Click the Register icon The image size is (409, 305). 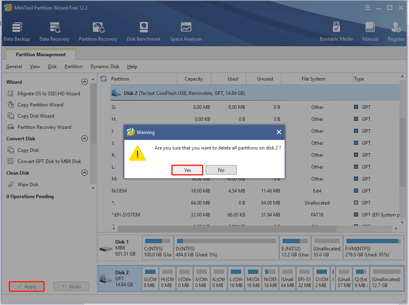click(396, 31)
